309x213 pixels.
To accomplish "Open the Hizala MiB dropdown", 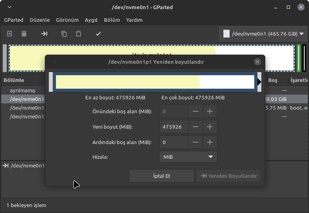I will 188,157.
